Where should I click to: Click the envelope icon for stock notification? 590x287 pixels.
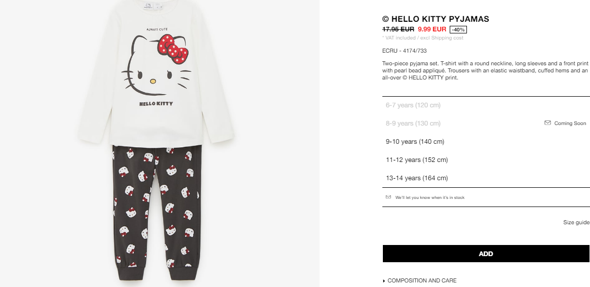point(388,197)
